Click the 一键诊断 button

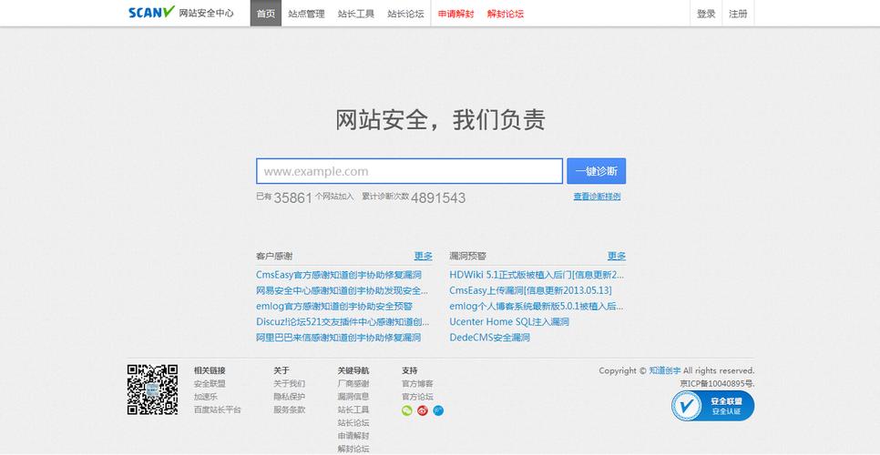pos(597,171)
